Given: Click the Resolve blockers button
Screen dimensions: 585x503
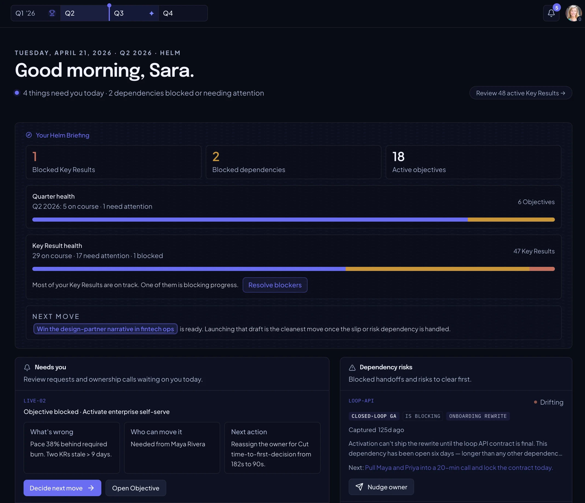Looking at the screenshot, I should pyautogui.click(x=275, y=285).
